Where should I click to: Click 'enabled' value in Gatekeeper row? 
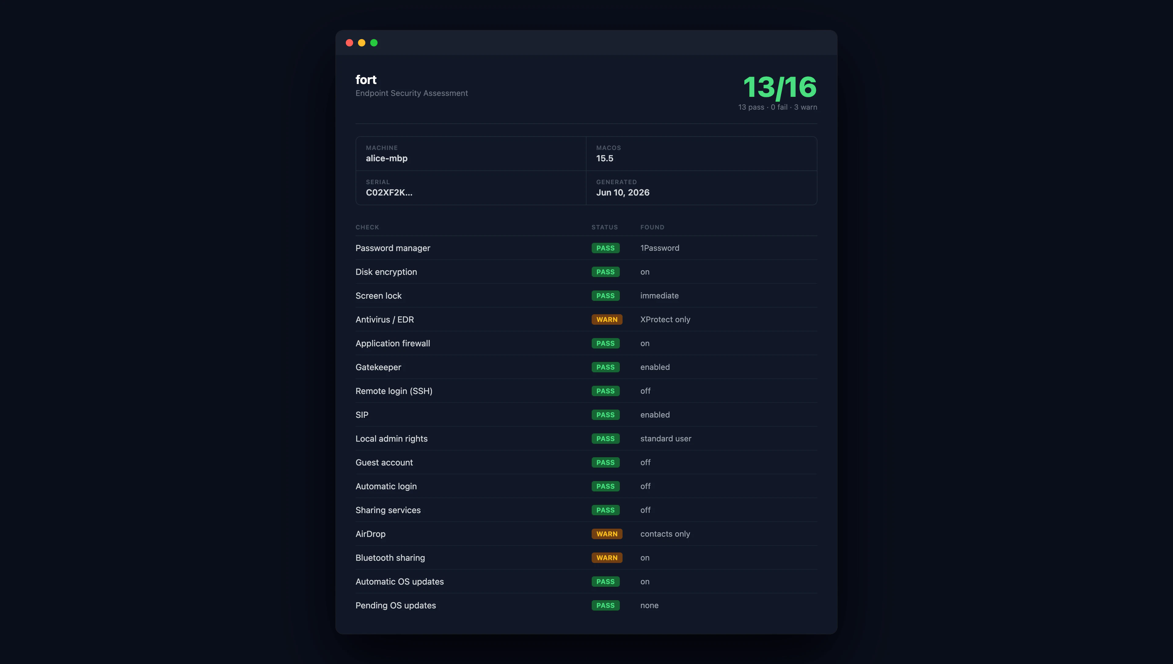655,367
